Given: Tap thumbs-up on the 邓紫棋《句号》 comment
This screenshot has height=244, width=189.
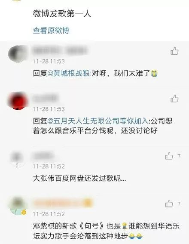Looking at the screenshot, I should [x=169, y=204].
